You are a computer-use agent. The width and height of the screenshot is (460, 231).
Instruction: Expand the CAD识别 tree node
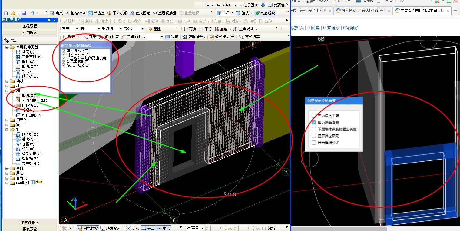[7, 183]
